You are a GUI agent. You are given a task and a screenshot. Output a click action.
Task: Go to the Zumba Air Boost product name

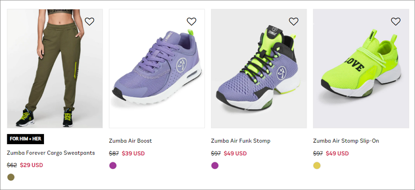coord(130,141)
